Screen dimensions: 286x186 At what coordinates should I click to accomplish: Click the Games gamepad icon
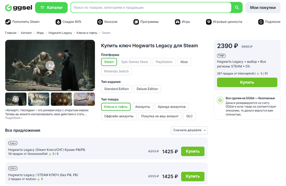pos(177,22)
